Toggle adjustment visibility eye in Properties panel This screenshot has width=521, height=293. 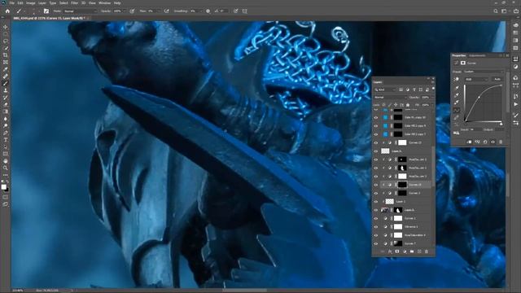[x=493, y=142]
